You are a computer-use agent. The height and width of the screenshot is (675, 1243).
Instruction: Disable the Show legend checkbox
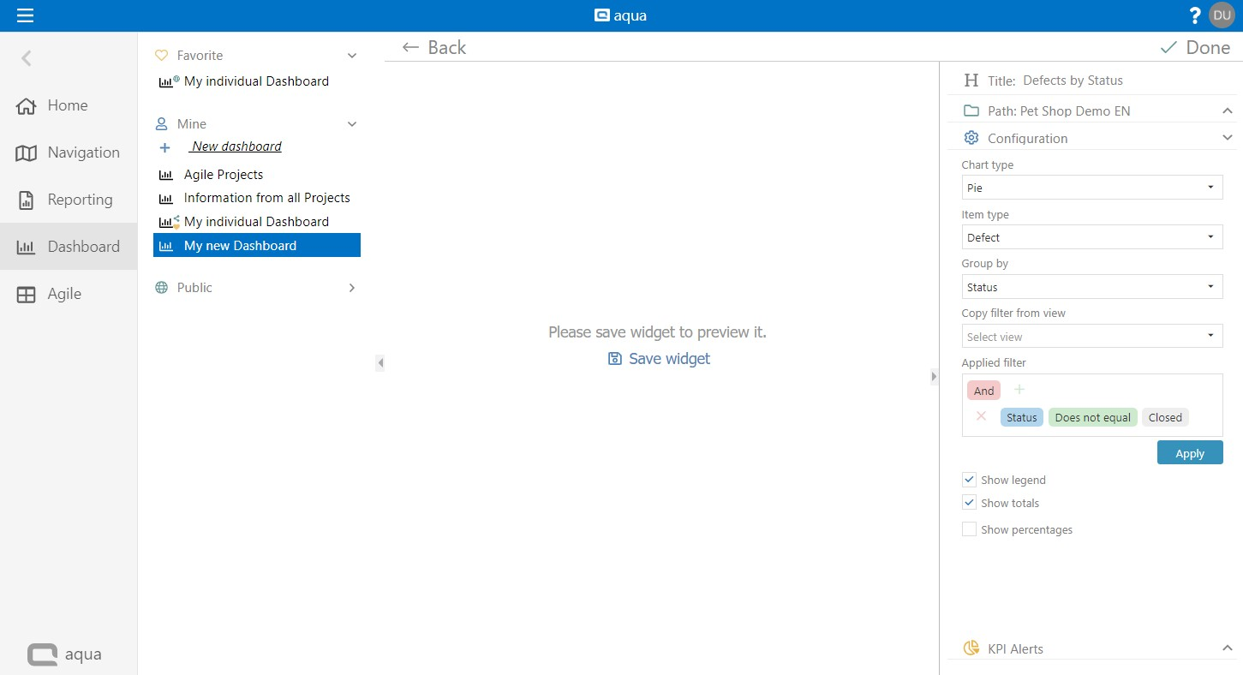(969, 480)
